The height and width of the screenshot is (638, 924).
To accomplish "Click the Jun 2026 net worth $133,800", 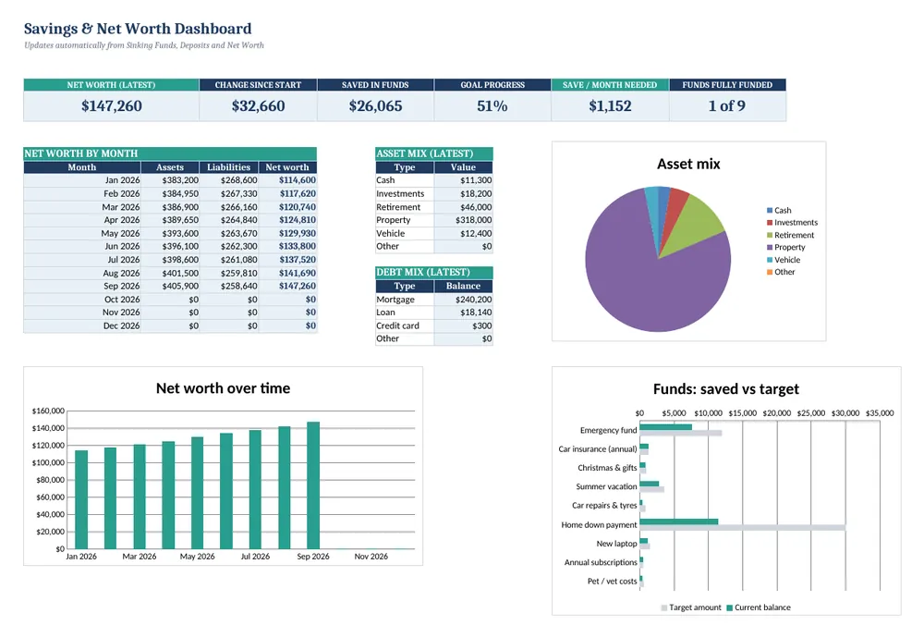I will click(287, 247).
